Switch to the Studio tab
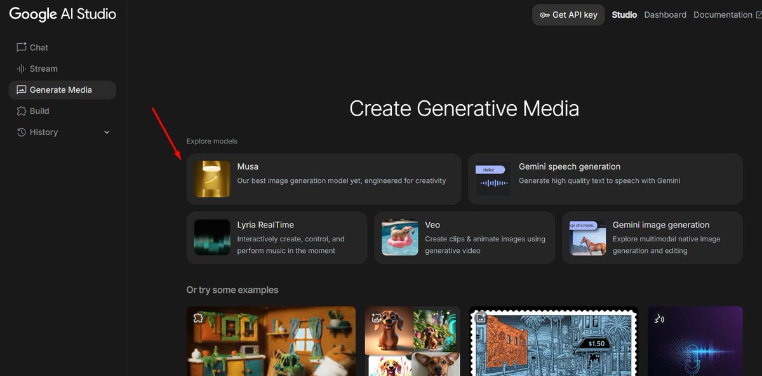Screen dimensions: 762x376 (624, 15)
